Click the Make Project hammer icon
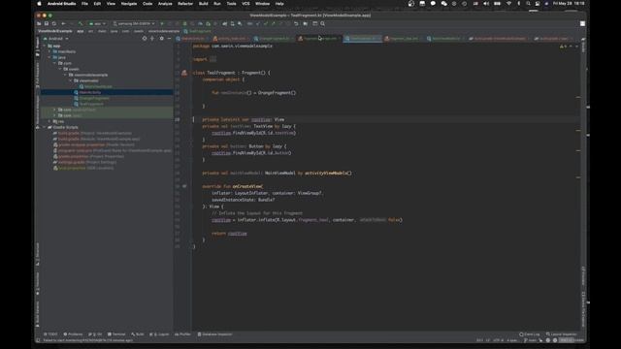621x349 pixels. coord(81,23)
